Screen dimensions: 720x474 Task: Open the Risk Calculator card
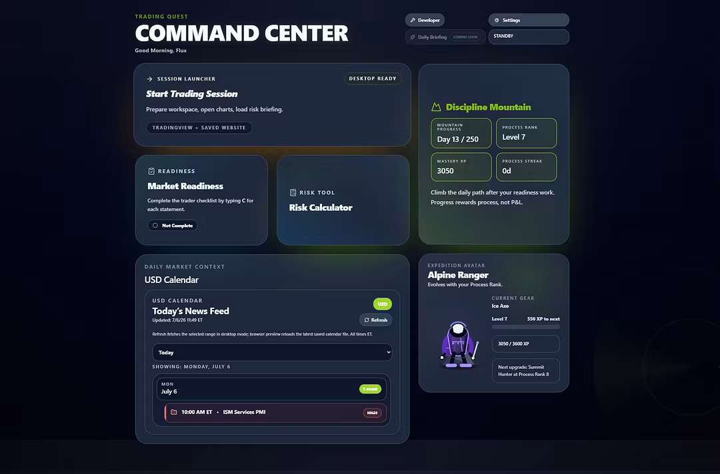pyautogui.click(x=343, y=200)
